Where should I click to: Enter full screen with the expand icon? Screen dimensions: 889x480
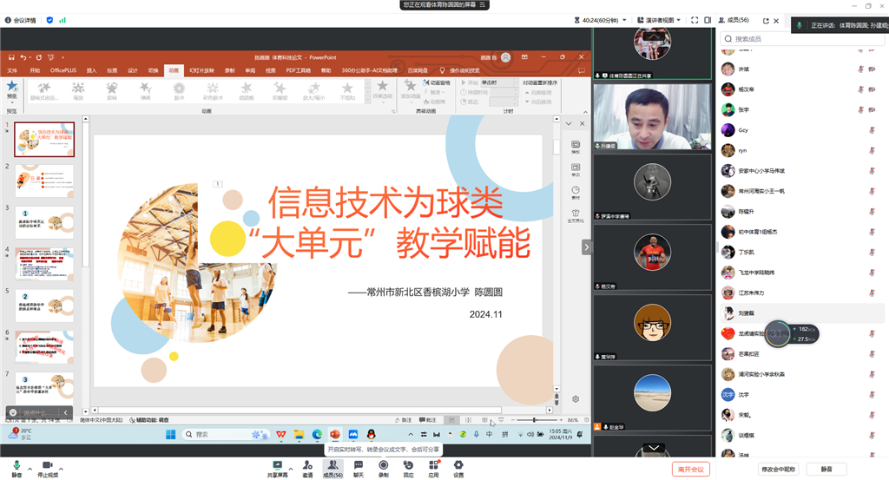[x=695, y=20]
